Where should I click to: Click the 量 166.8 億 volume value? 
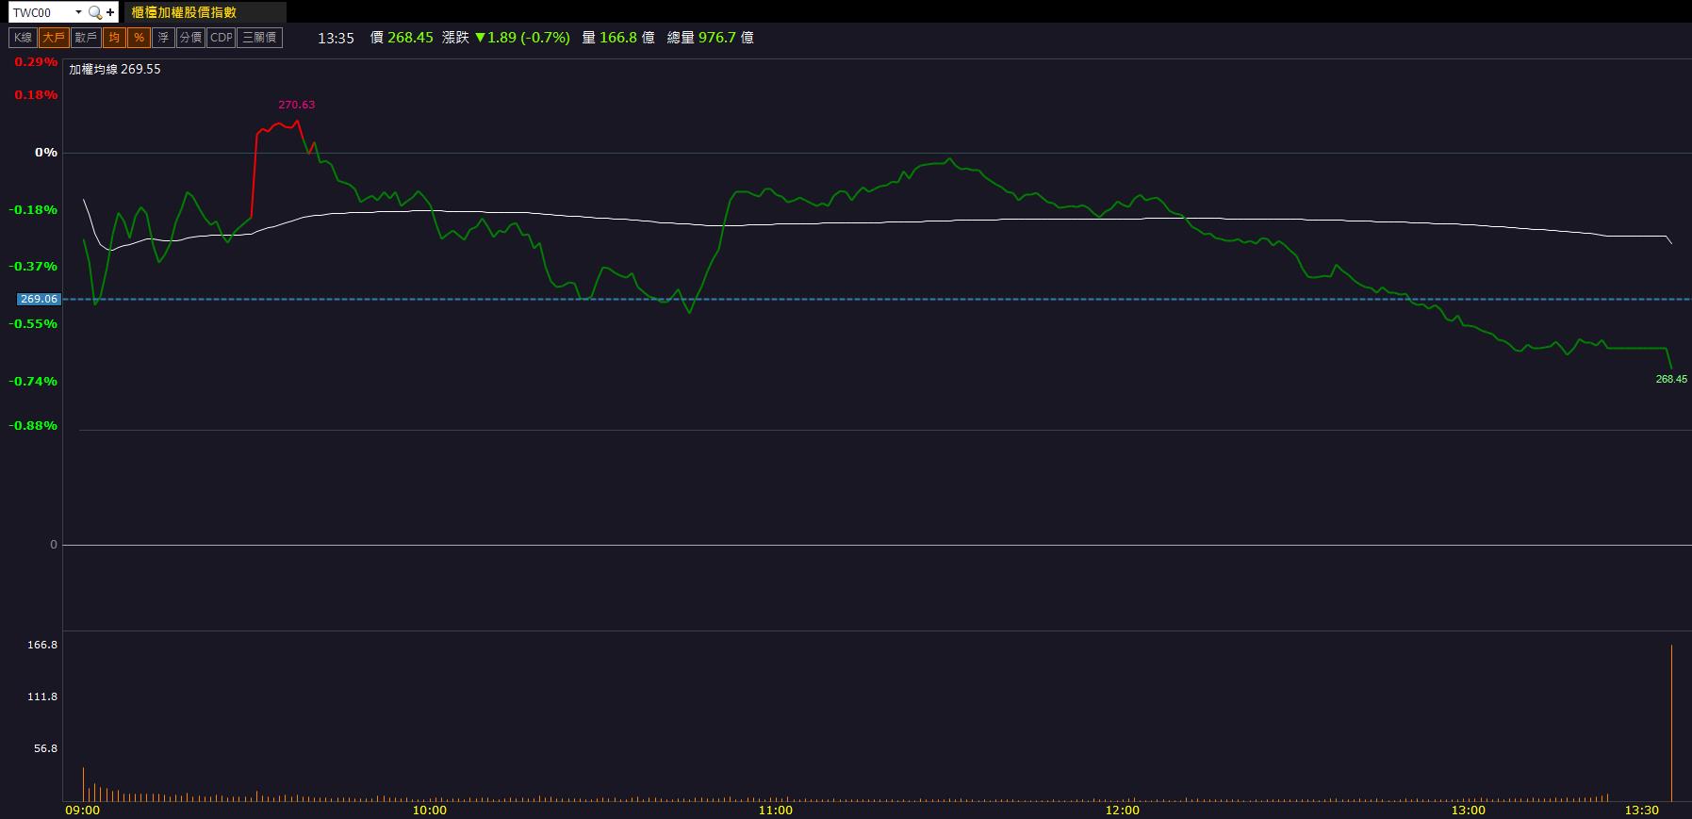click(x=618, y=38)
